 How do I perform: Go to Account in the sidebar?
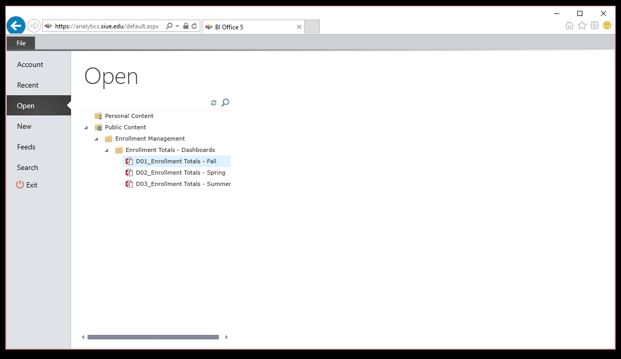click(x=30, y=64)
